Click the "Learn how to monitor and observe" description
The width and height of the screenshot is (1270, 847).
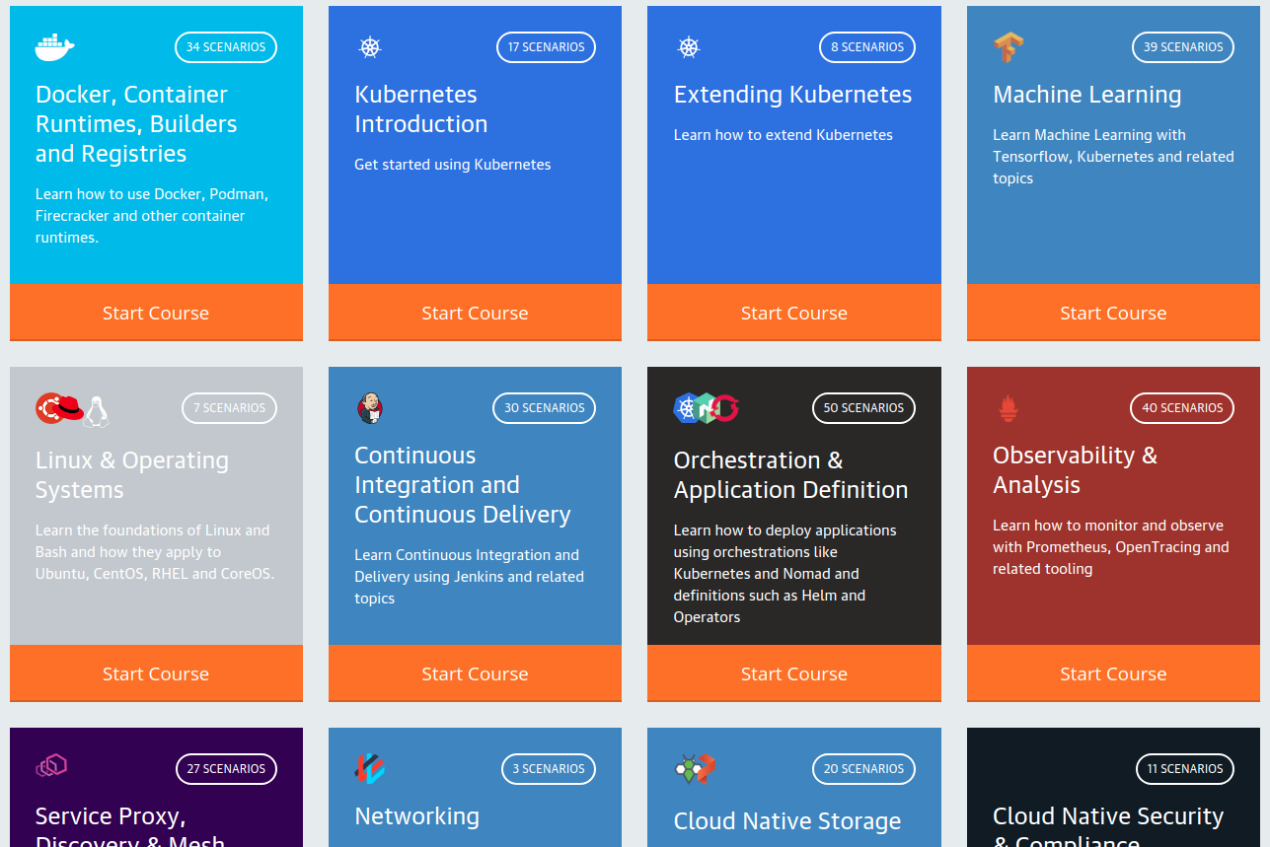1111,547
